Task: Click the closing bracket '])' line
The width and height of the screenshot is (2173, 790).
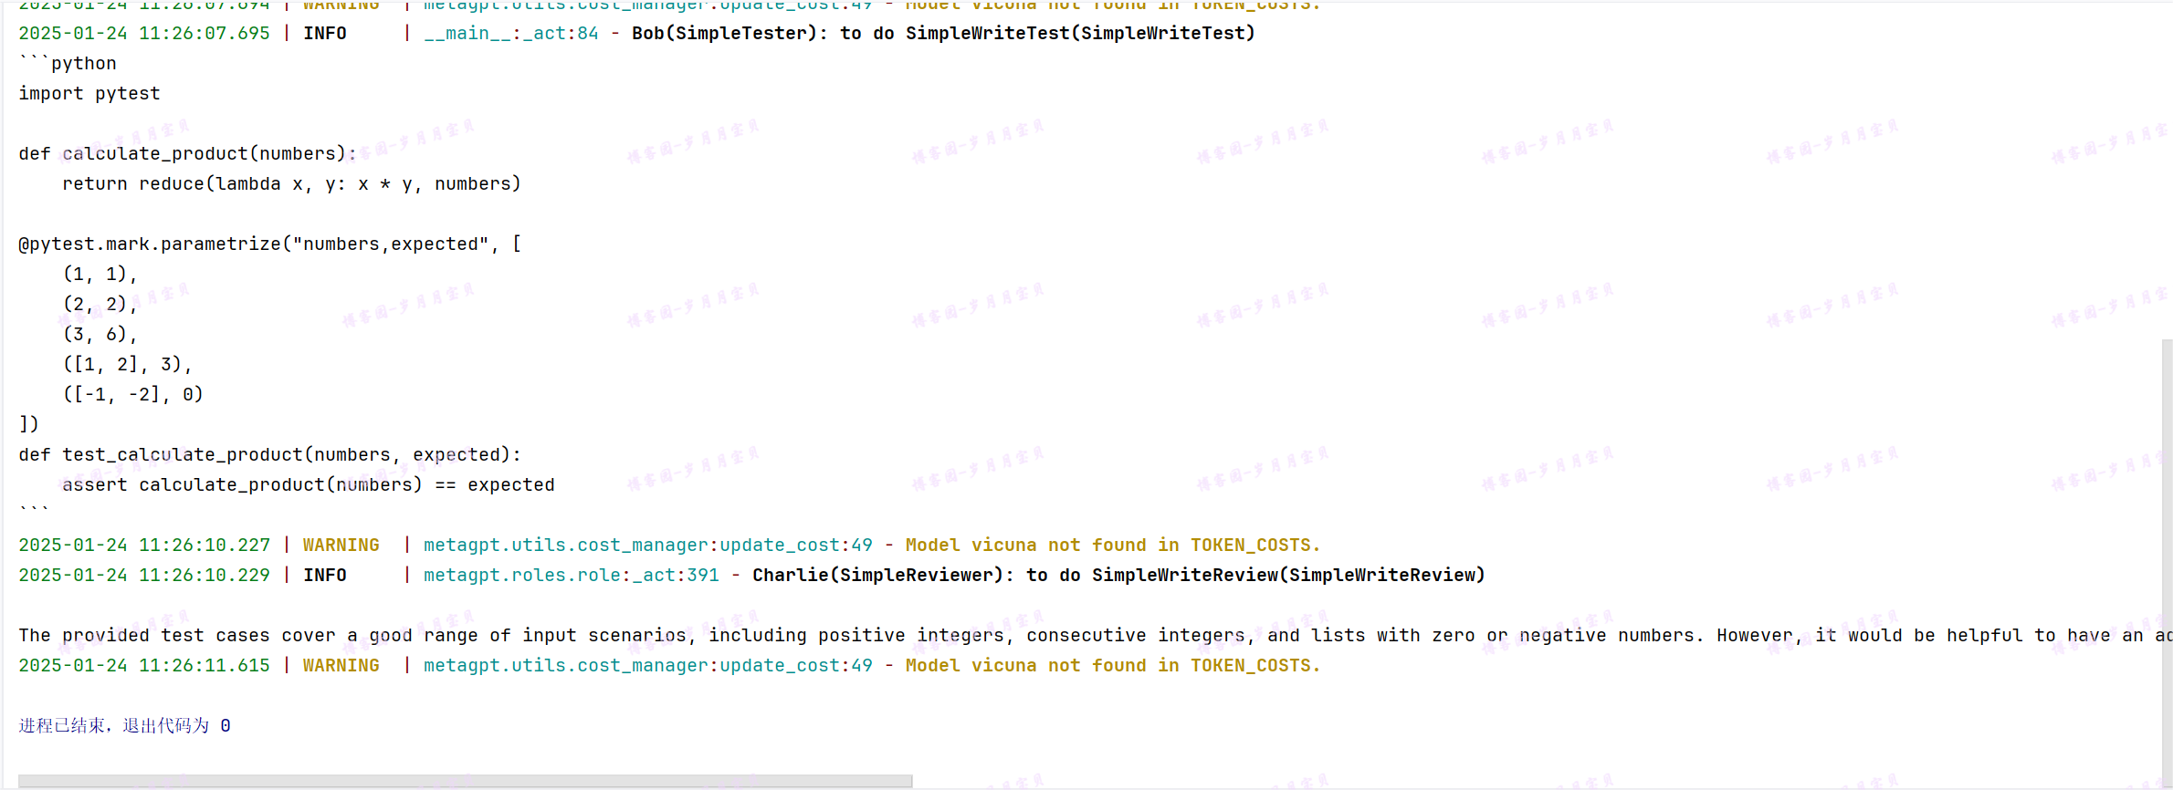Action: tap(28, 424)
